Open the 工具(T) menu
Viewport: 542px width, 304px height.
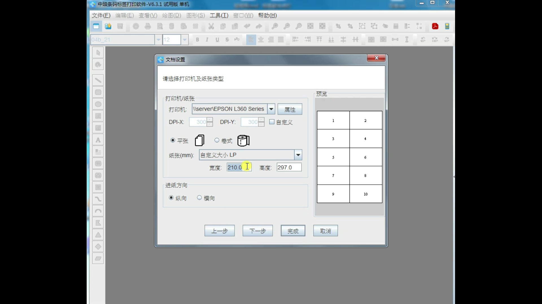pyautogui.click(x=219, y=15)
